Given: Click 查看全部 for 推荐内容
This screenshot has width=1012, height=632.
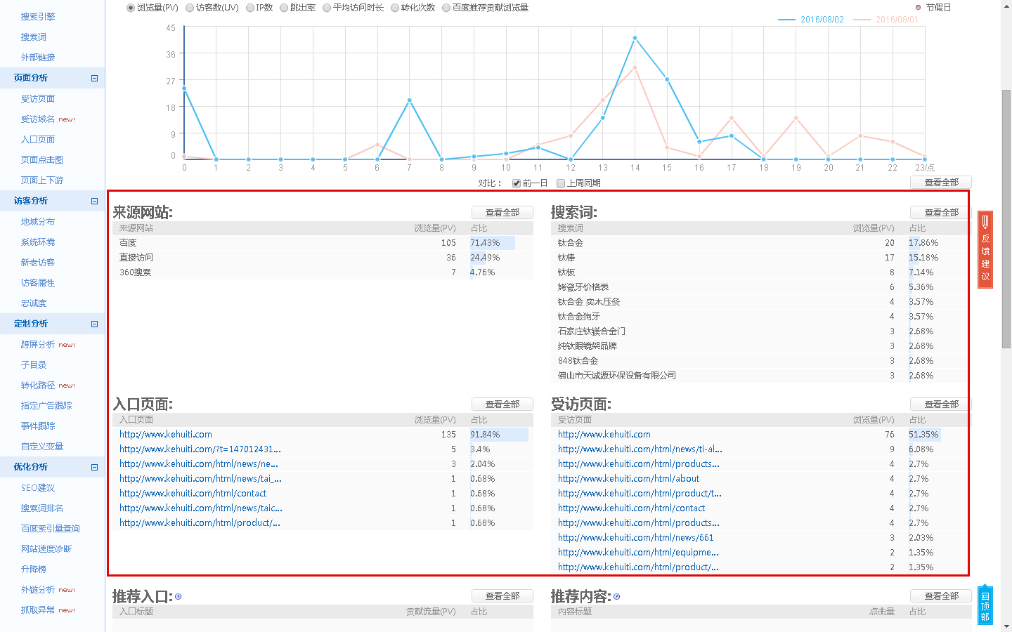Looking at the screenshot, I should pyautogui.click(x=941, y=596).
